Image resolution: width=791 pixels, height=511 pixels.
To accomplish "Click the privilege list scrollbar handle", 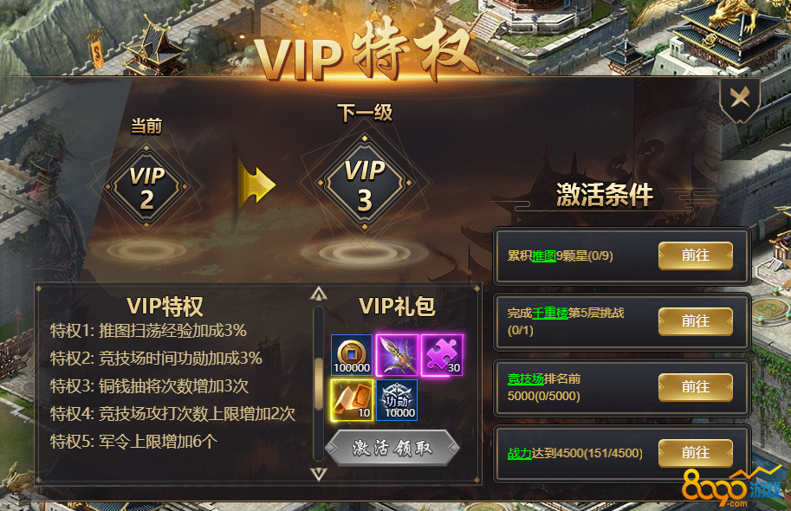I will tap(319, 384).
